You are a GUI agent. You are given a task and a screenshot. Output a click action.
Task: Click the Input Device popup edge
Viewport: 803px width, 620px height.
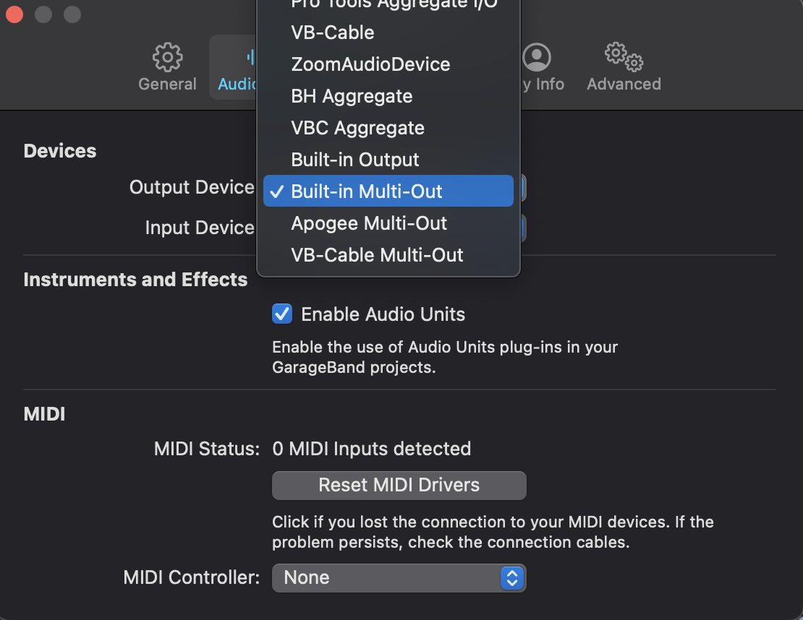point(523,228)
